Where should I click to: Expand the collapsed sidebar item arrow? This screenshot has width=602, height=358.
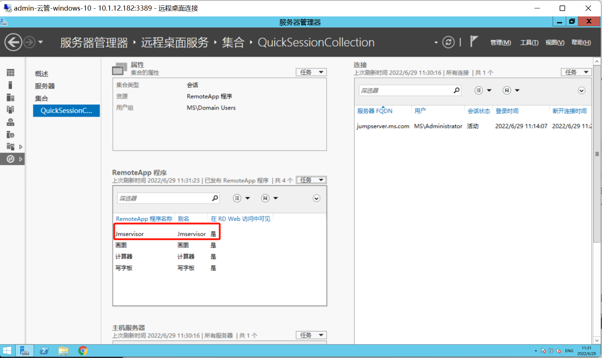[x=21, y=146]
